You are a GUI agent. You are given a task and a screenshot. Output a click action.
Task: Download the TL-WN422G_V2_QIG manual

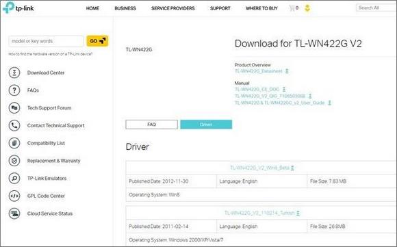click(x=270, y=96)
